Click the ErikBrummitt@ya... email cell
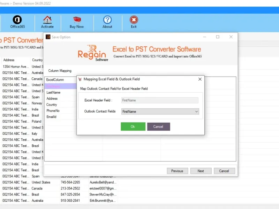Image resolution: width=279 pixels, height=209 pixels. click(x=103, y=201)
